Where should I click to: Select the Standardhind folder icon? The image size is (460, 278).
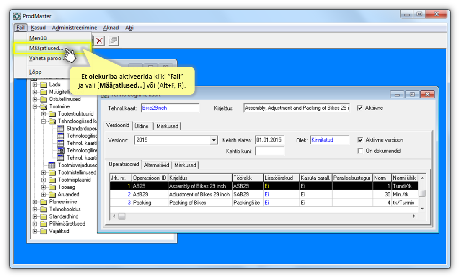tap(44, 216)
